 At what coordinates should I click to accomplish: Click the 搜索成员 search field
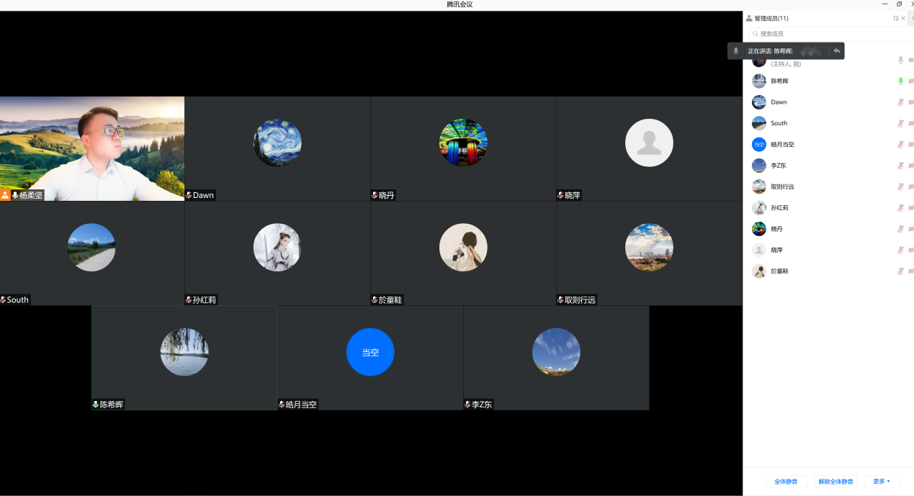pos(821,34)
